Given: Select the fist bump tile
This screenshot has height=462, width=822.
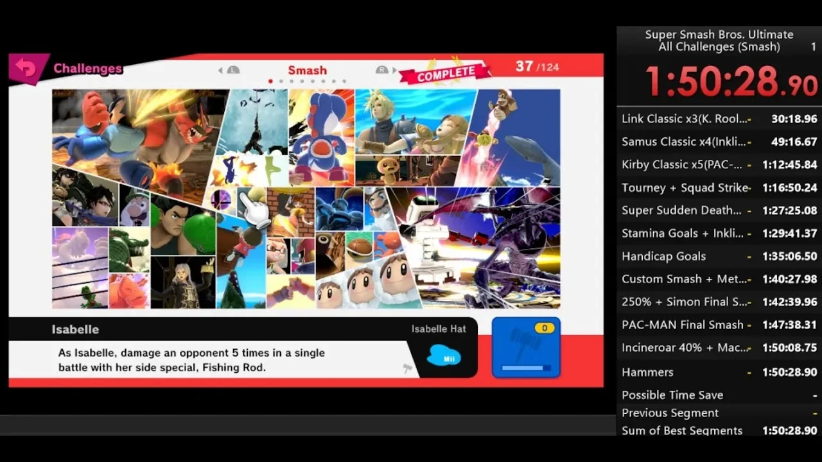Looking at the screenshot, I should (290, 291).
